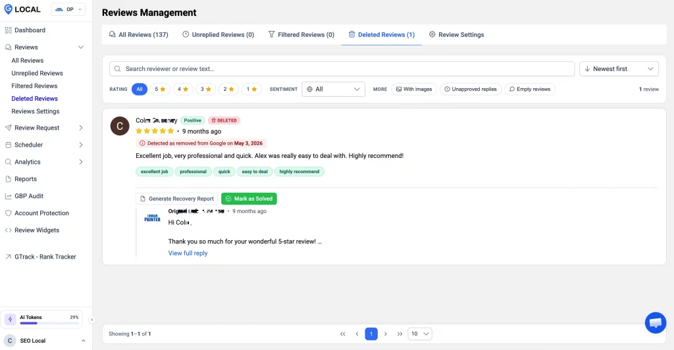The image size is (674, 350).
Task: Click the quick keyword tag
Action: point(224,172)
